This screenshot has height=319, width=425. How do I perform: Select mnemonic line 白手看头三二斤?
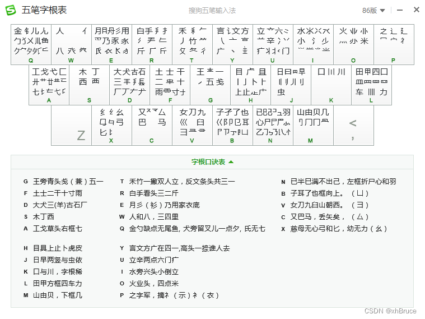click(x=153, y=193)
